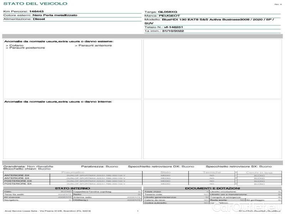Click the Cerchi in lega column header
This screenshot has width=285, height=214.
tap(259, 172)
